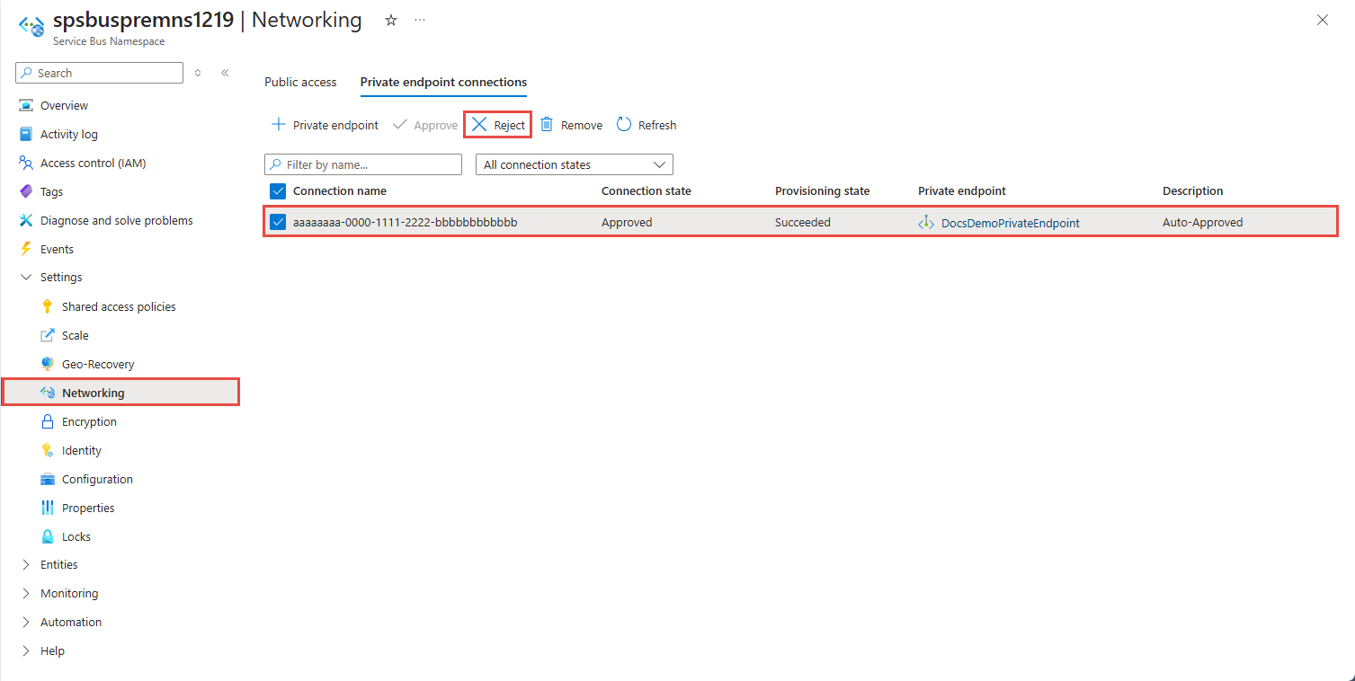Toggle the select-all header checkbox
The image size is (1355, 681).
(278, 190)
